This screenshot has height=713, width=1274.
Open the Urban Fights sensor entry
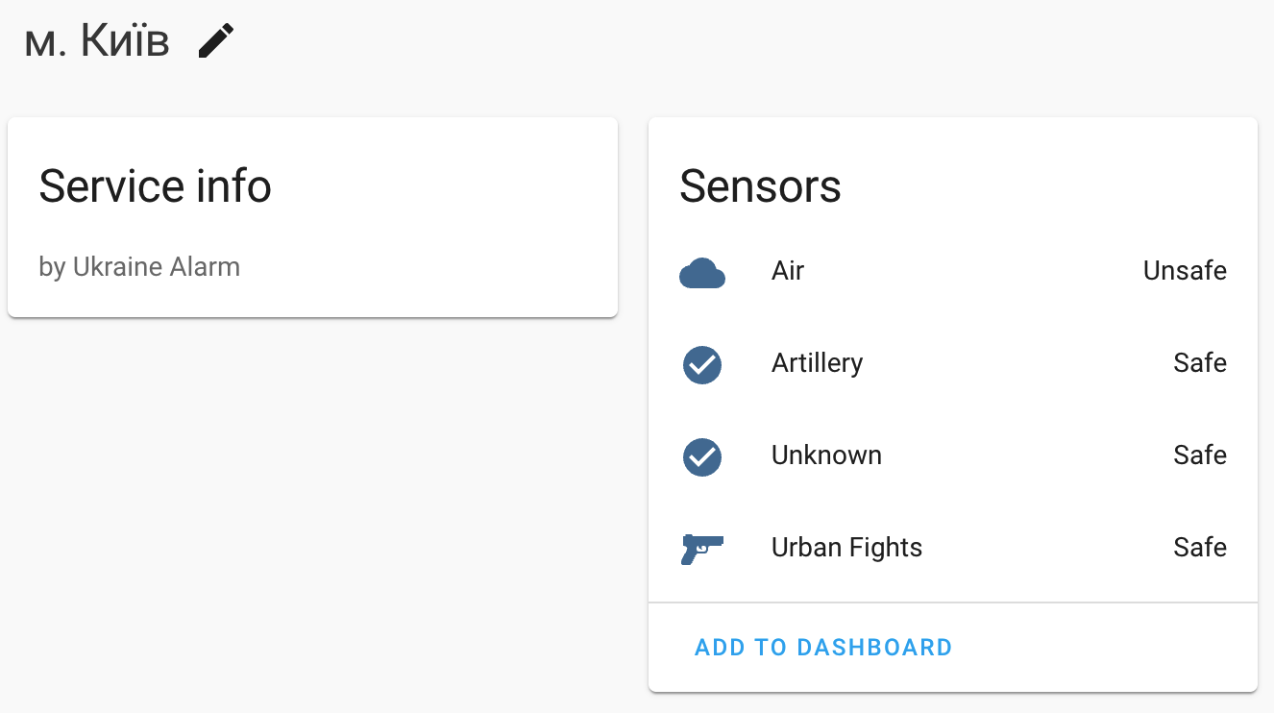coord(846,548)
